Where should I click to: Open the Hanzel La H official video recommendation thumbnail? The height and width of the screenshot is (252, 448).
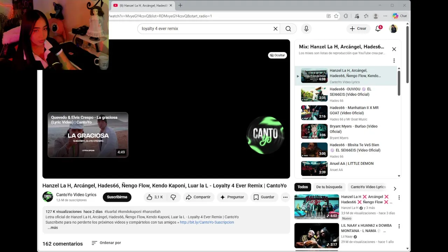coord(316,207)
